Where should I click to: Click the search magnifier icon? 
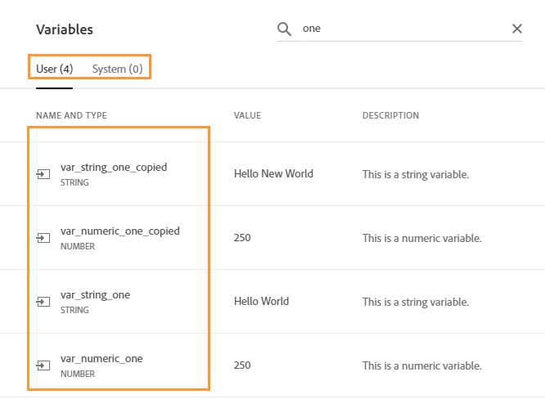coord(284,29)
